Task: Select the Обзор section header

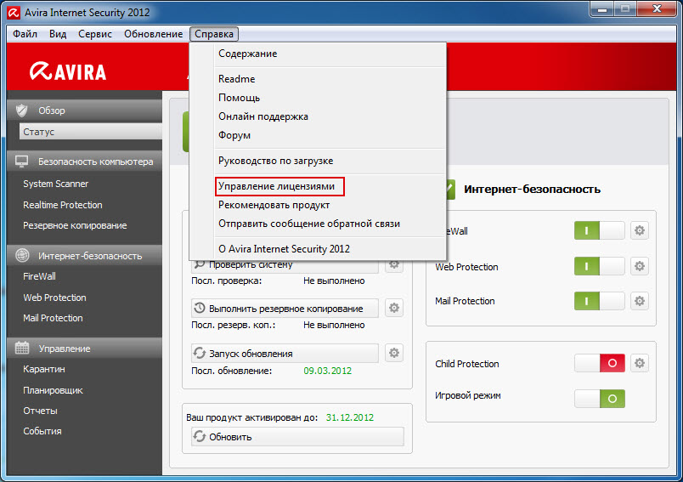Action: pos(84,111)
